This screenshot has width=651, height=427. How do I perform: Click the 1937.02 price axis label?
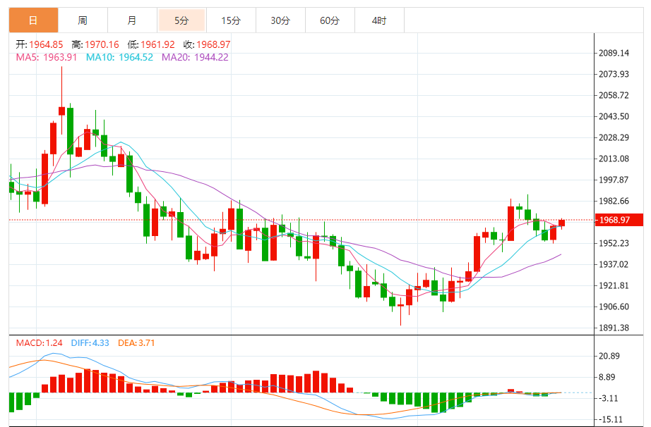click(614, 264)
